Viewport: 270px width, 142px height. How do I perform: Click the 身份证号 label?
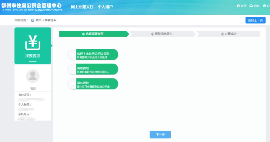25,95
